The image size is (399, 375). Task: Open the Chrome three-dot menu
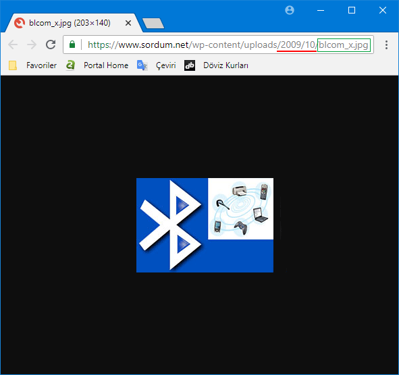click(x=386, y=45)
